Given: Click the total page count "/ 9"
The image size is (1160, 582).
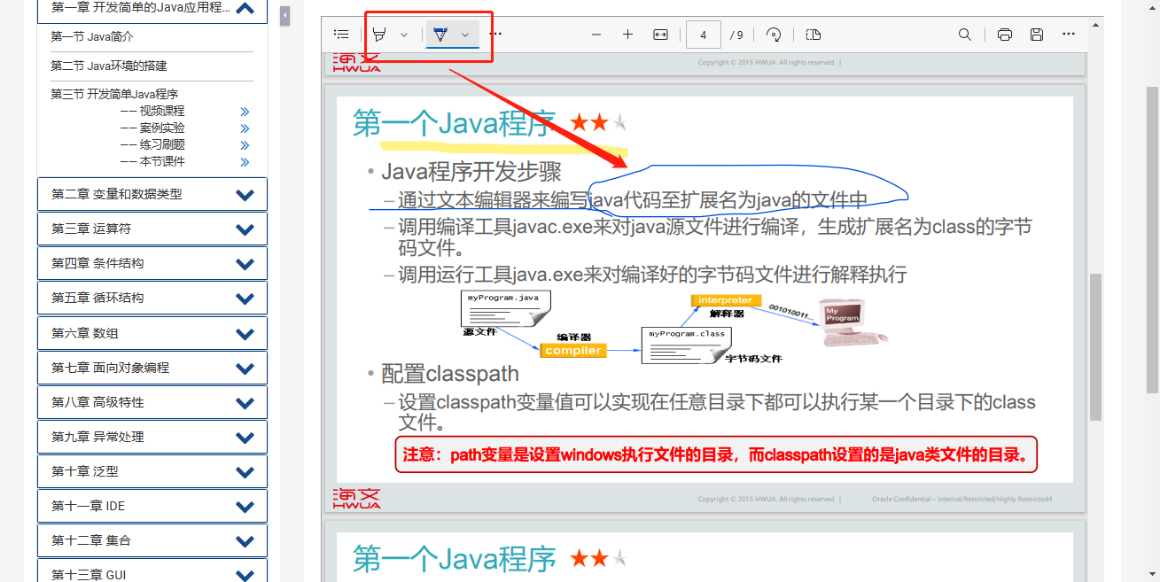Looking at the screenshot, I should (736, 35).
